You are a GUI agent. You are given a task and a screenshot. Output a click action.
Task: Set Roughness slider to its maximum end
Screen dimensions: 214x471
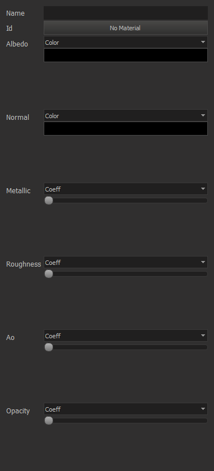(206, 274)
